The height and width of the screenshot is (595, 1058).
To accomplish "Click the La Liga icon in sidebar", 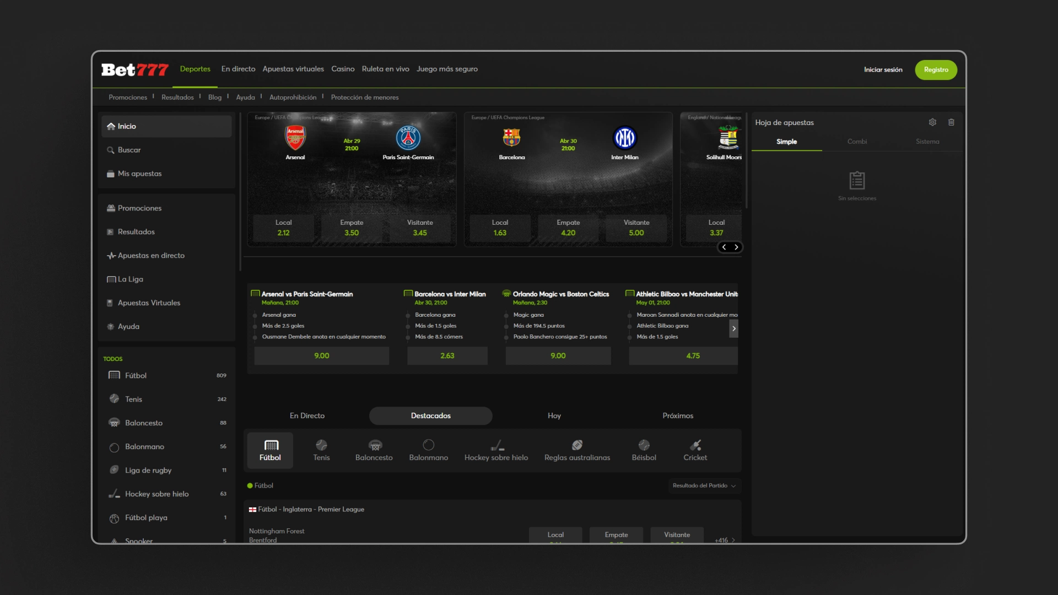I will [111, 279].
